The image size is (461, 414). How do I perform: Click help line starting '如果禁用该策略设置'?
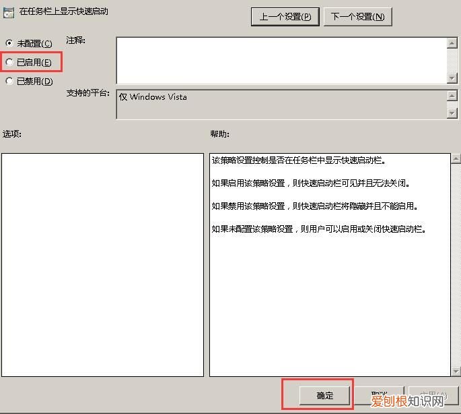click(314, 206)
